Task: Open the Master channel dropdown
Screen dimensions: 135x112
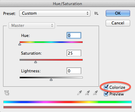Action: click(32, 25)
